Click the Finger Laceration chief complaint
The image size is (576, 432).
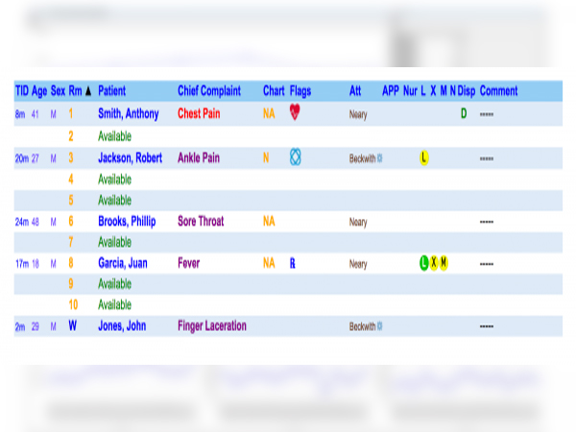[x=212, y=326]
